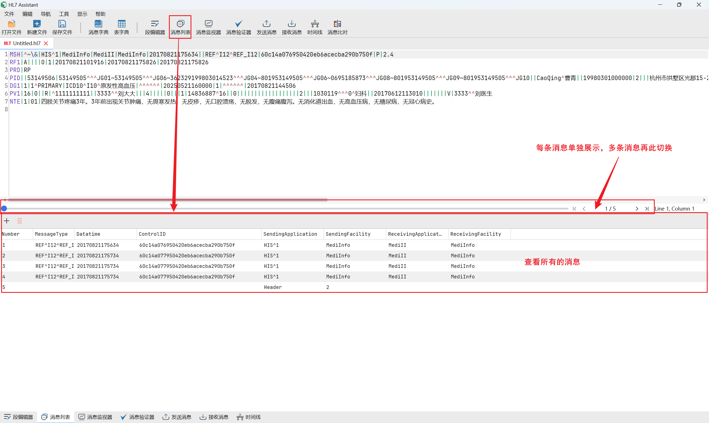Launch the 段编辑器 from toolbar

click(x=155, y=27)
